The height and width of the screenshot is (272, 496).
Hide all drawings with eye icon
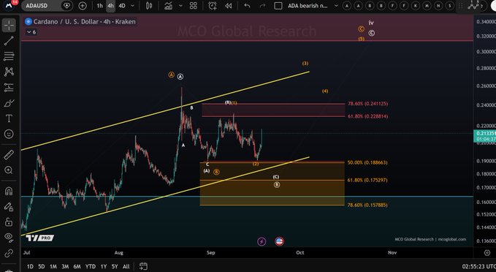click(9, 238)
